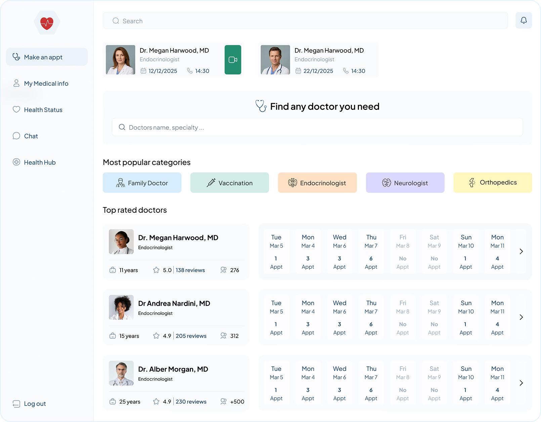Select the My Medical info sidebar item
This screenshot has width=541, height=422.
point(46,83)
